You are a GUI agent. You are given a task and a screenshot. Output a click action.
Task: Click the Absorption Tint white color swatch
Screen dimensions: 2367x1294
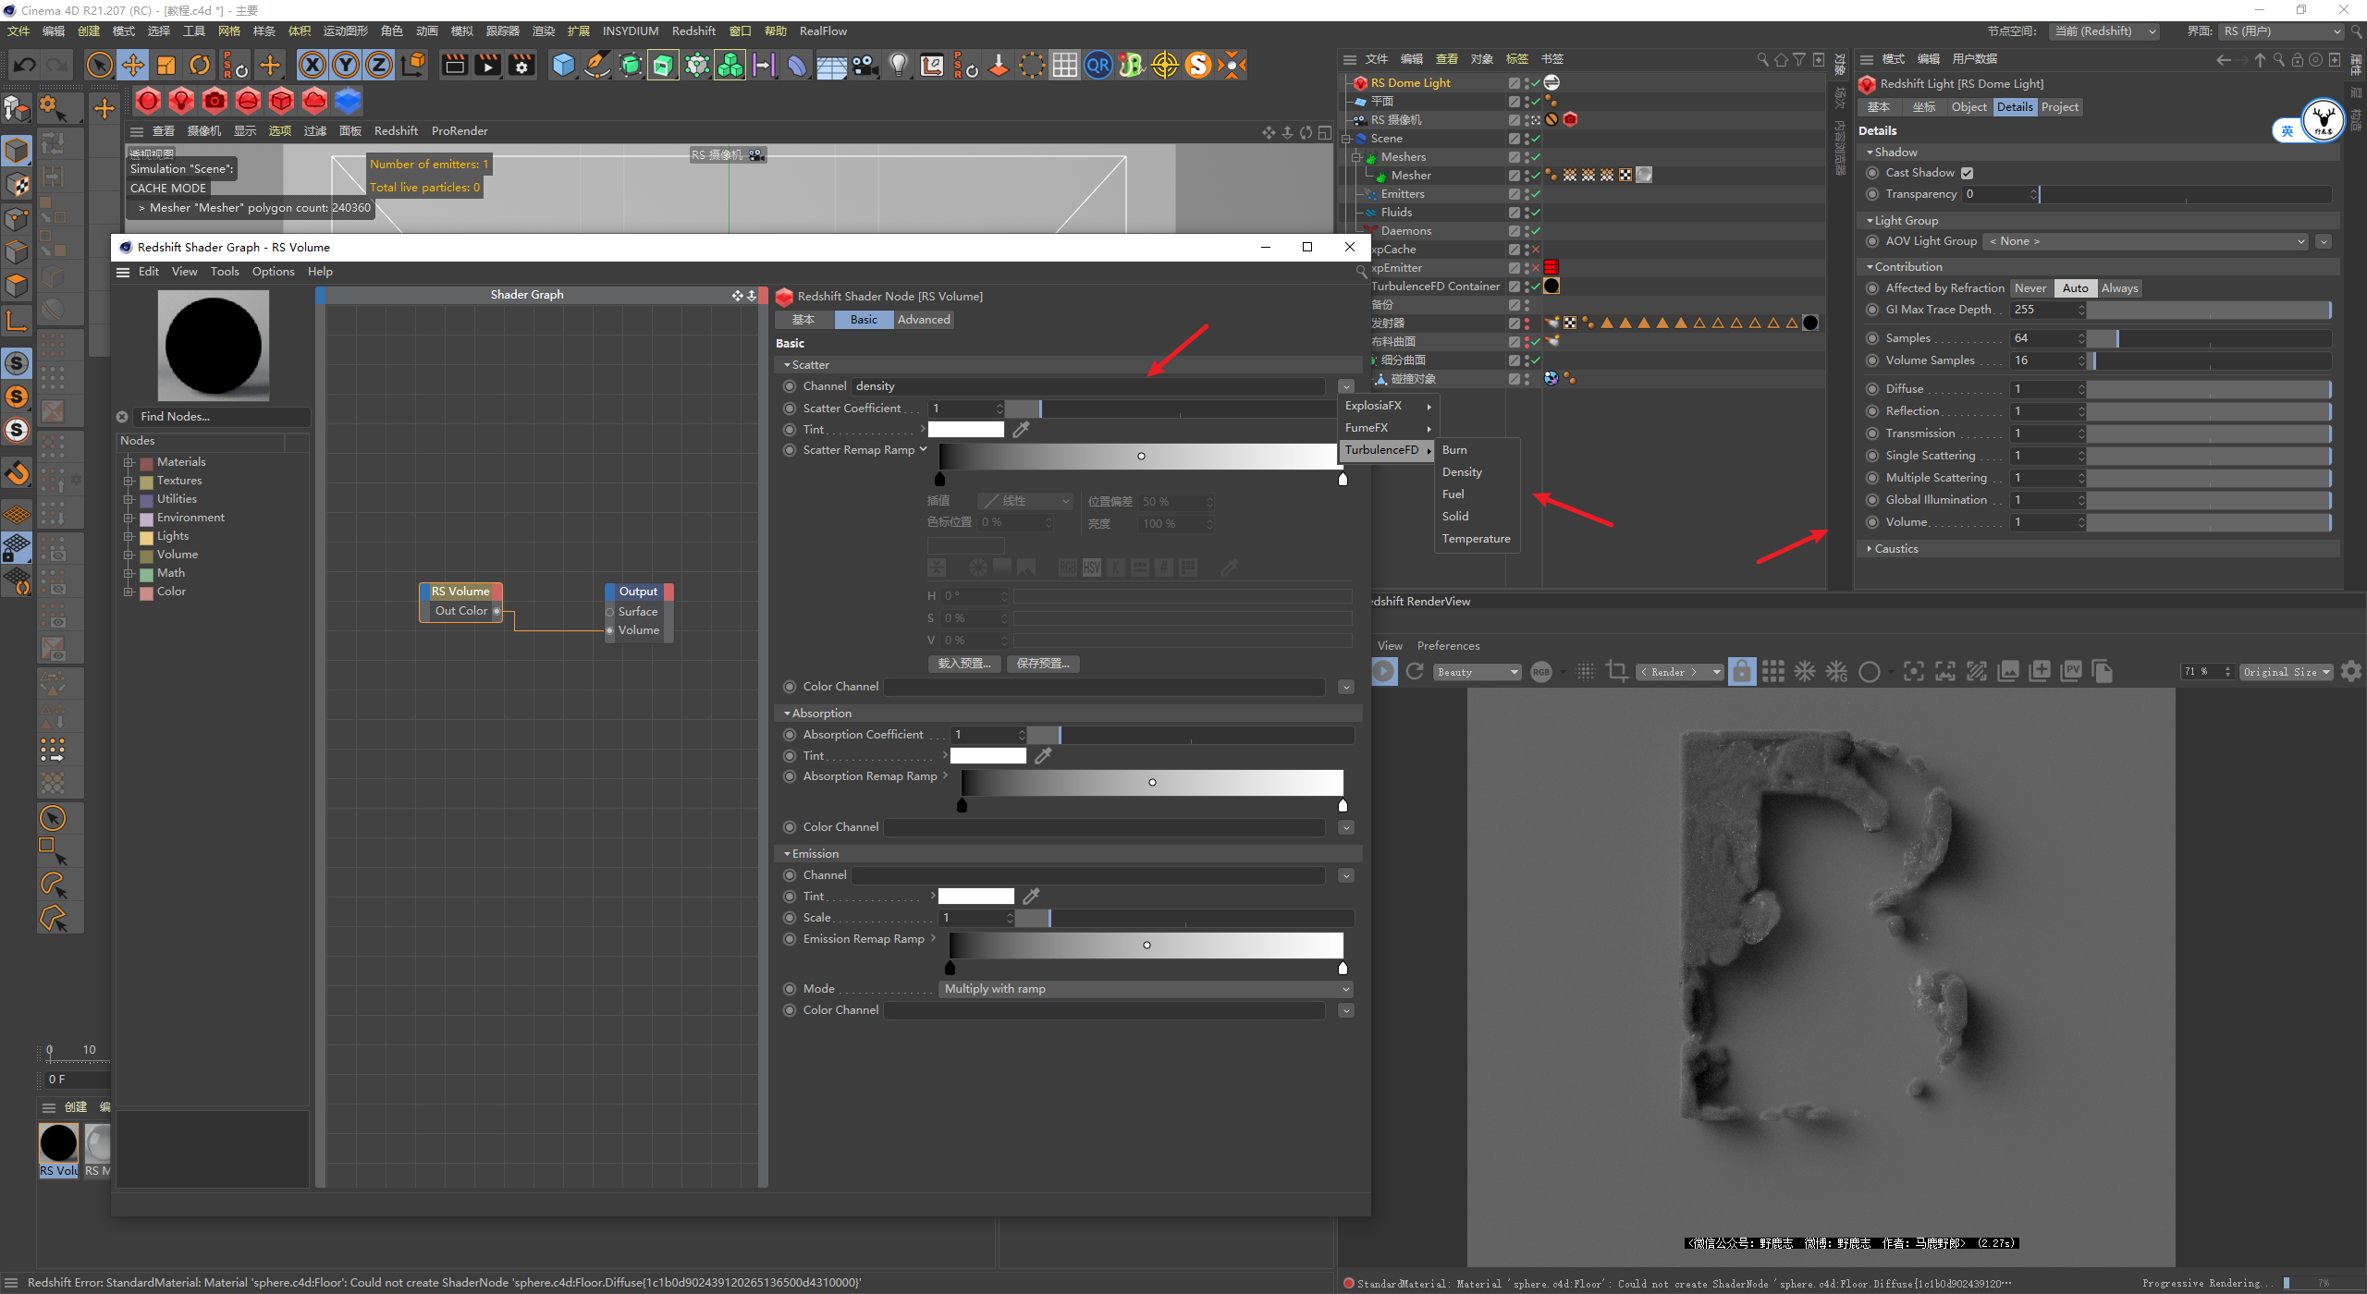[x=987, y=756]
